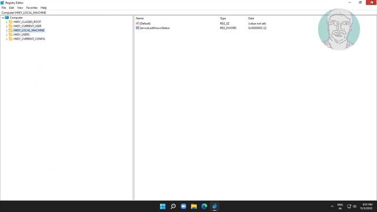Select the Computer root node
This screenshot has width=377, height=212.
pyautogui.click(x=16, y=18)
